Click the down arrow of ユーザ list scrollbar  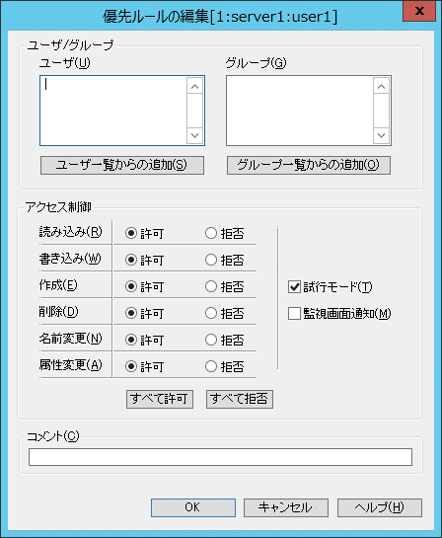click(x=194, y=135)
